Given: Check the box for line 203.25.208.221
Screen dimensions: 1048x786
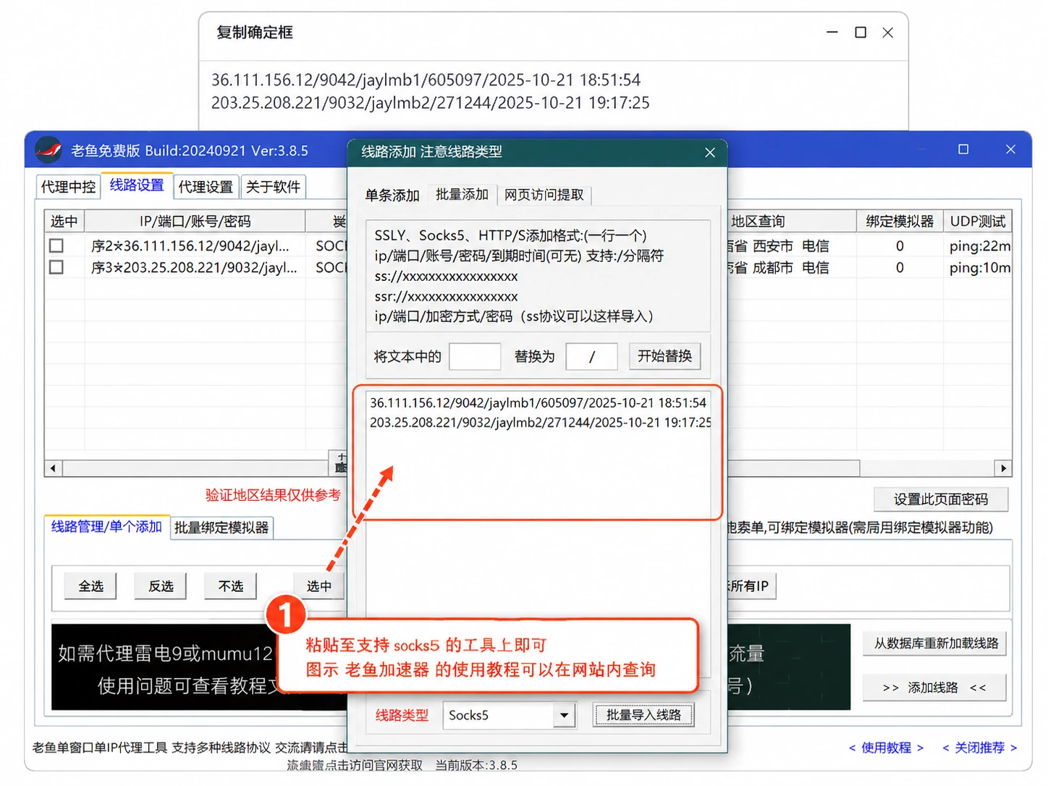Looking at the screenshot, I should pos(56,267).
